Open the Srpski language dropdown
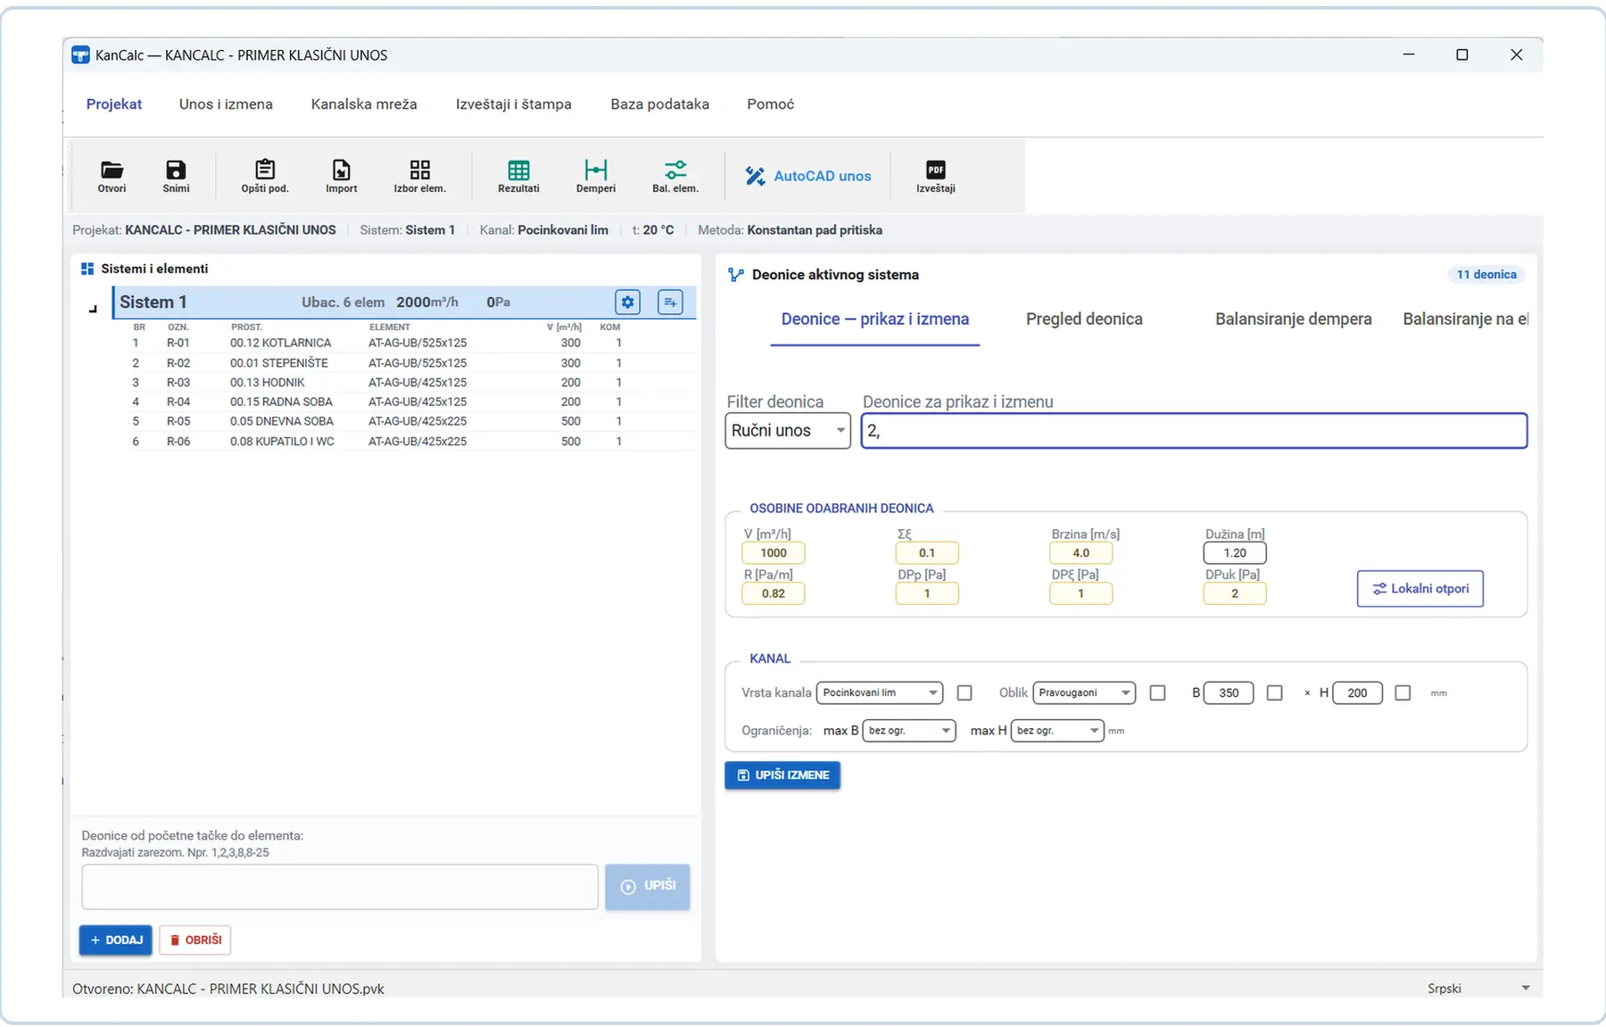Image resolution: width=1606 pixels, height=1027 pixels. pyautogui.click(x=1479, y=989)
